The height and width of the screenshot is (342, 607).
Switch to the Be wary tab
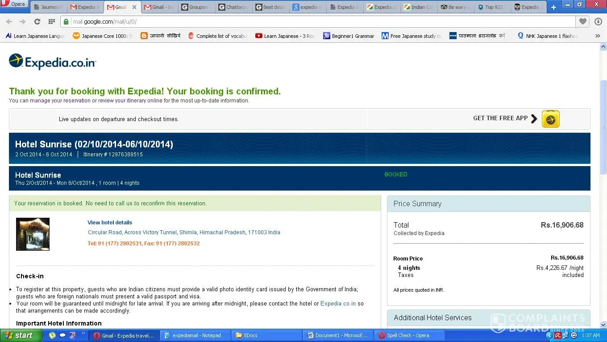tap(456, 7)
